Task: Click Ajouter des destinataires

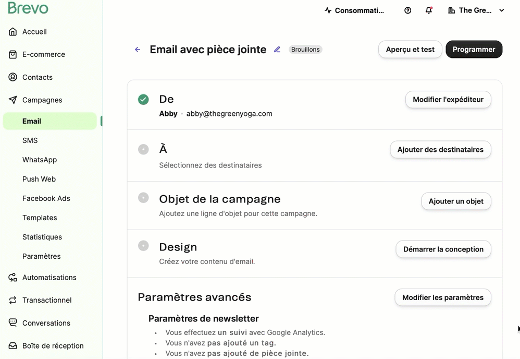Action: [440, 150]
